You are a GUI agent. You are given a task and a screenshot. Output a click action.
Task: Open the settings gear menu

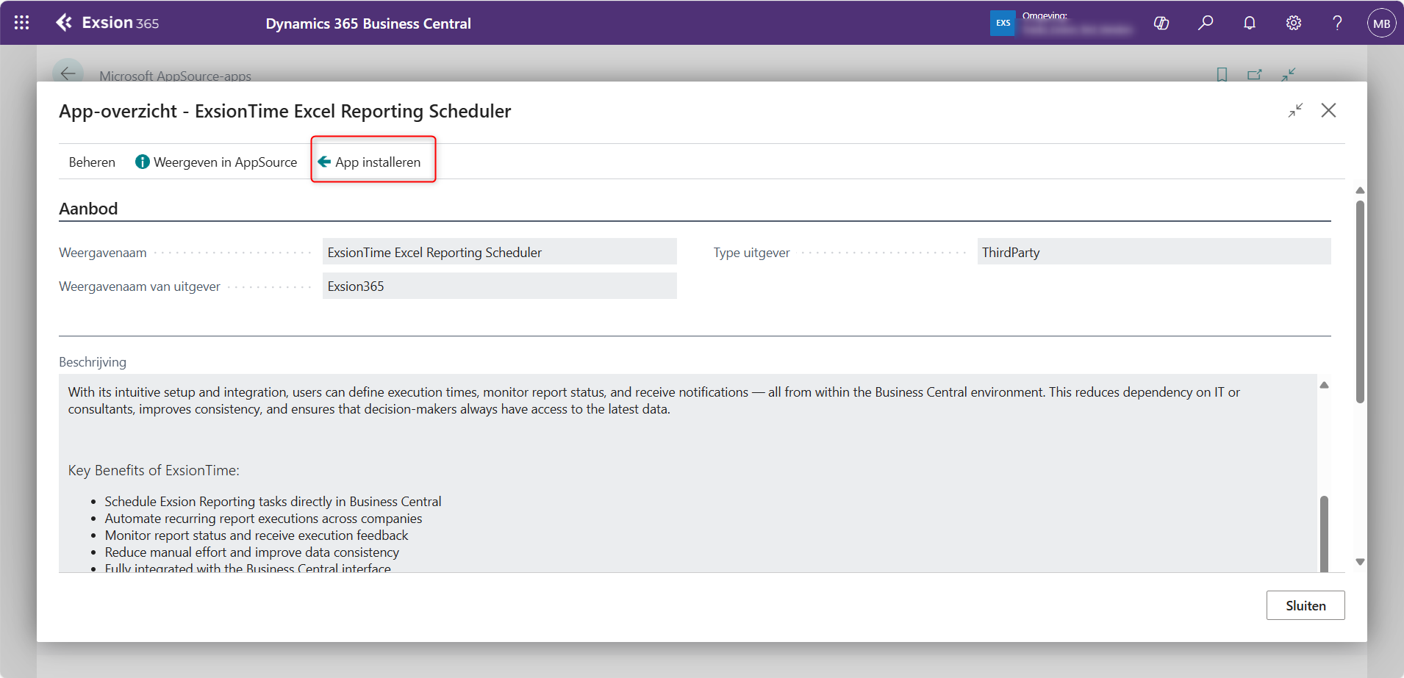[1294, 23]
